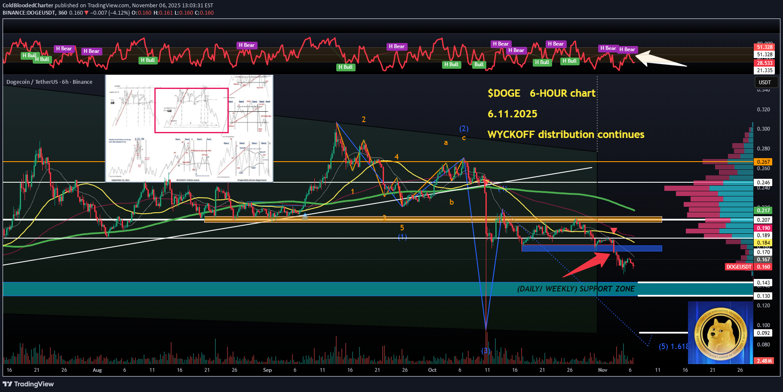Click the Dogecoin coin image
783x392 pixels.
pos(720,333)
